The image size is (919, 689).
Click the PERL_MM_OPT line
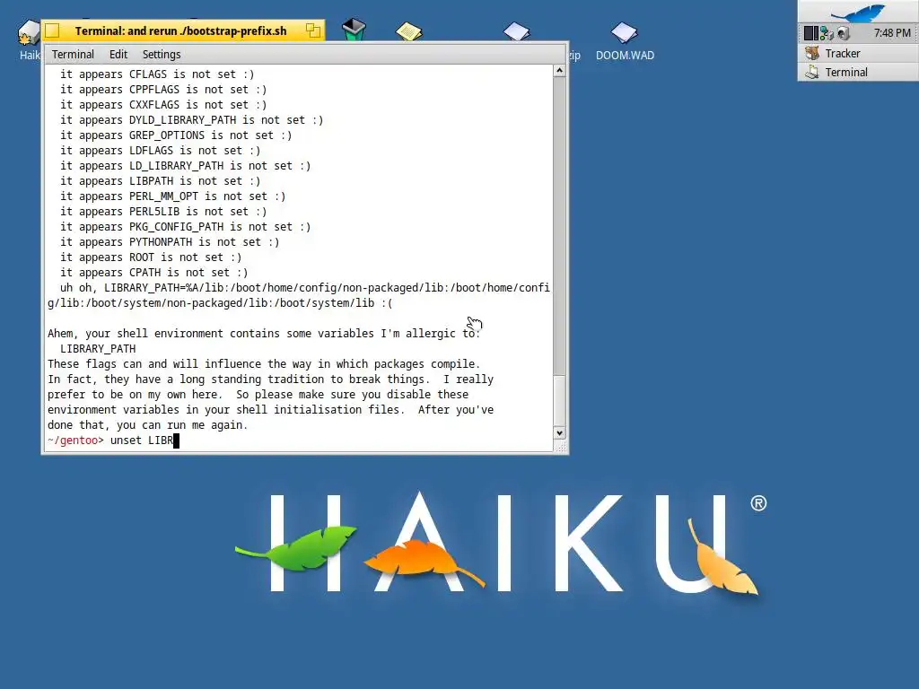coord(173,196)
